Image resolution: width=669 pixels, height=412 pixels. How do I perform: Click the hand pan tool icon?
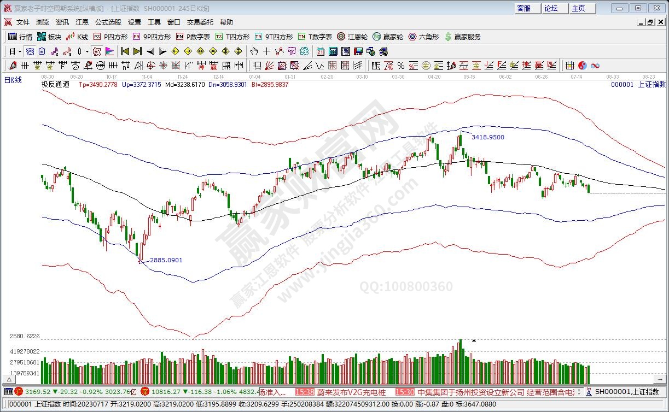[254, 51]
